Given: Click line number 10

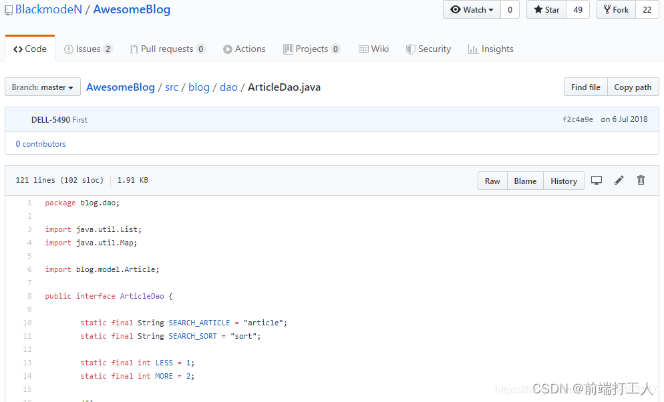Looking at the screenshot, I should pyautogui.click(x=27, y=323).
